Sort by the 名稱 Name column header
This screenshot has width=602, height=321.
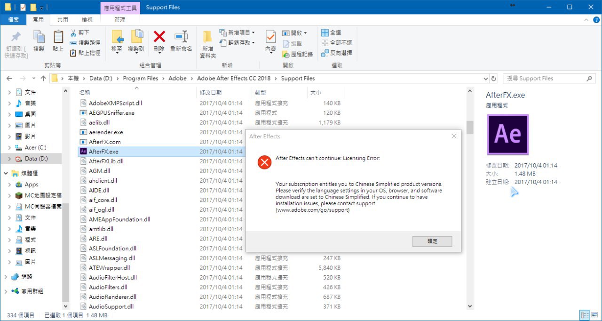pos(136,92)
